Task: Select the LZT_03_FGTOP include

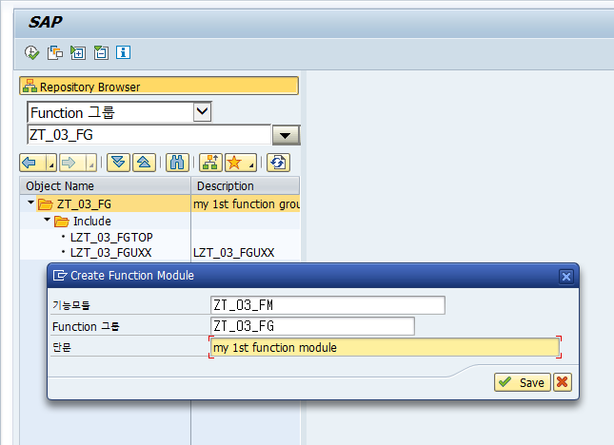Action: click(x=111, y=237)
